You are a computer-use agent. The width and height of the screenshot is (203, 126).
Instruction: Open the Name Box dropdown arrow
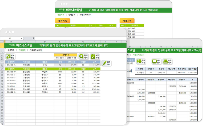click(x=22, y=38)
